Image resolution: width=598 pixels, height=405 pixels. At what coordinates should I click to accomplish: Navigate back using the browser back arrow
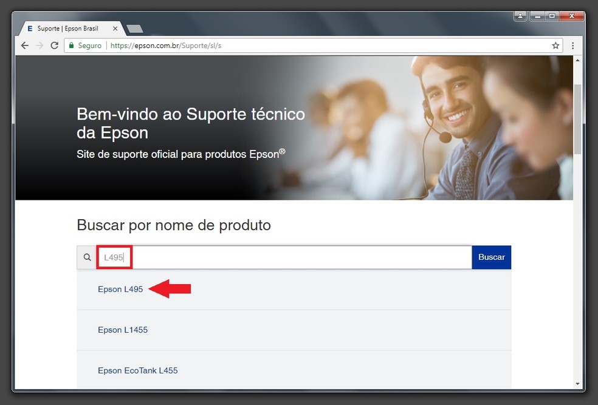tap(24, 45)
